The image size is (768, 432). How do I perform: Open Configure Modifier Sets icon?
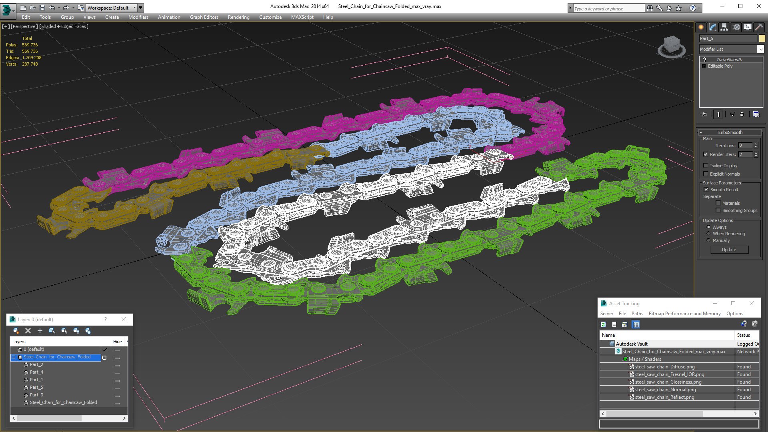(756, 114)
